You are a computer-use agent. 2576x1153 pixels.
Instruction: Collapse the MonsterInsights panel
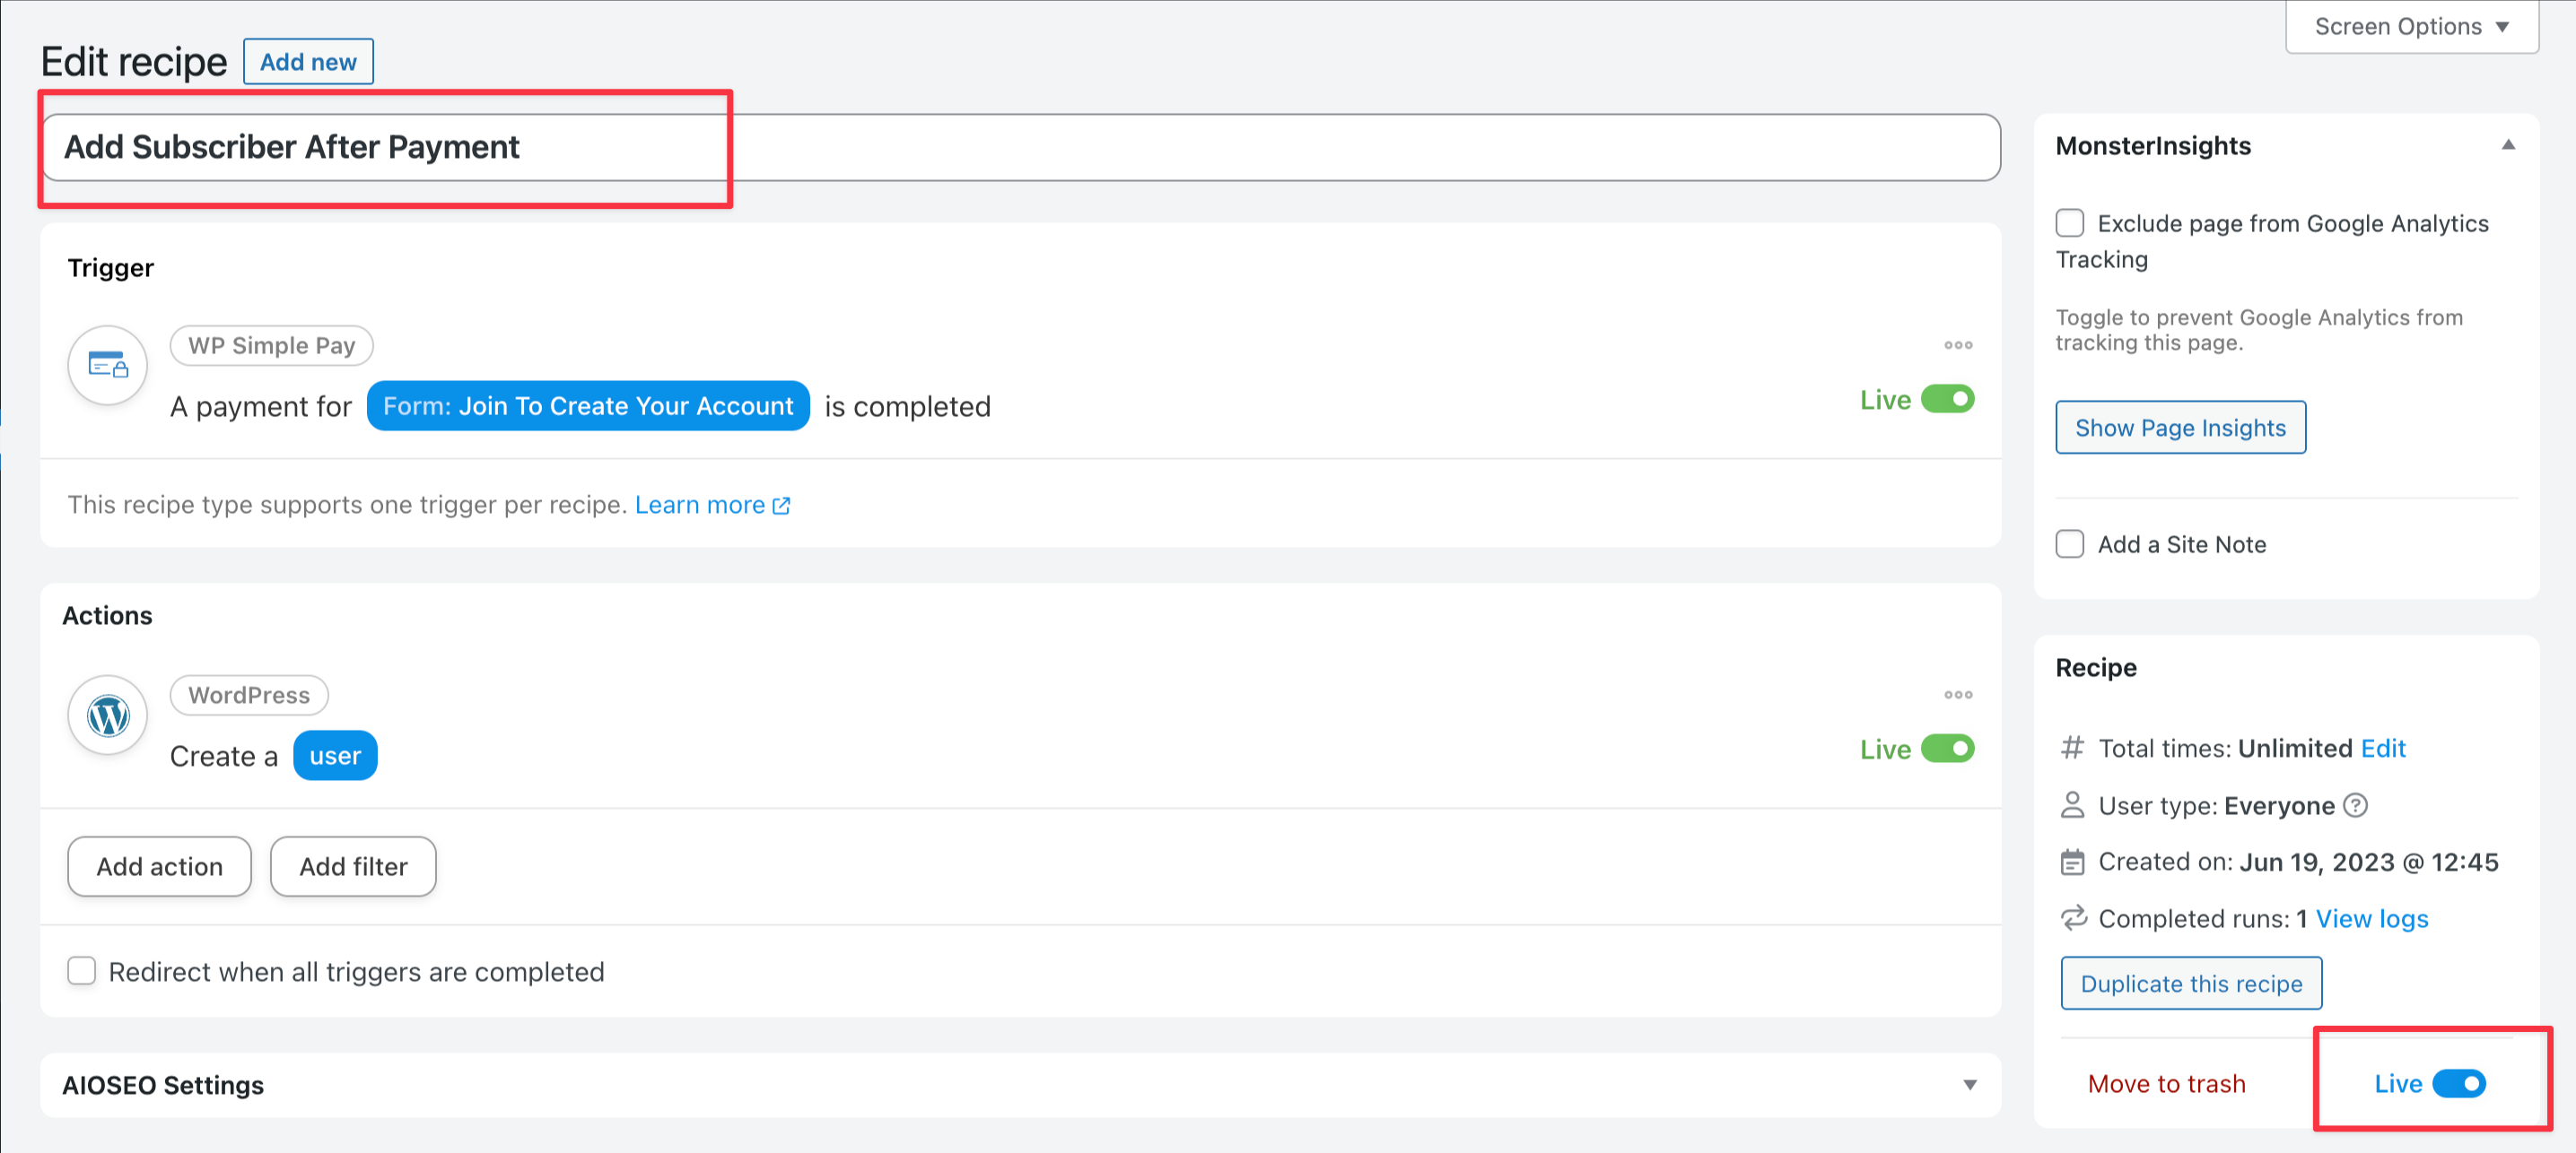coord(2508,146)
